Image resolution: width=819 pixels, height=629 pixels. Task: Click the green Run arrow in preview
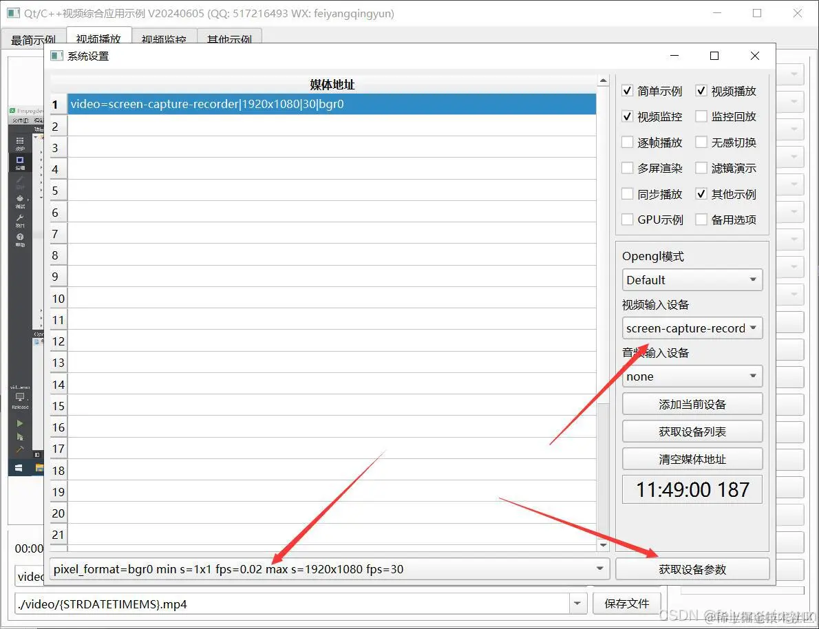click(x=20, y=423)
